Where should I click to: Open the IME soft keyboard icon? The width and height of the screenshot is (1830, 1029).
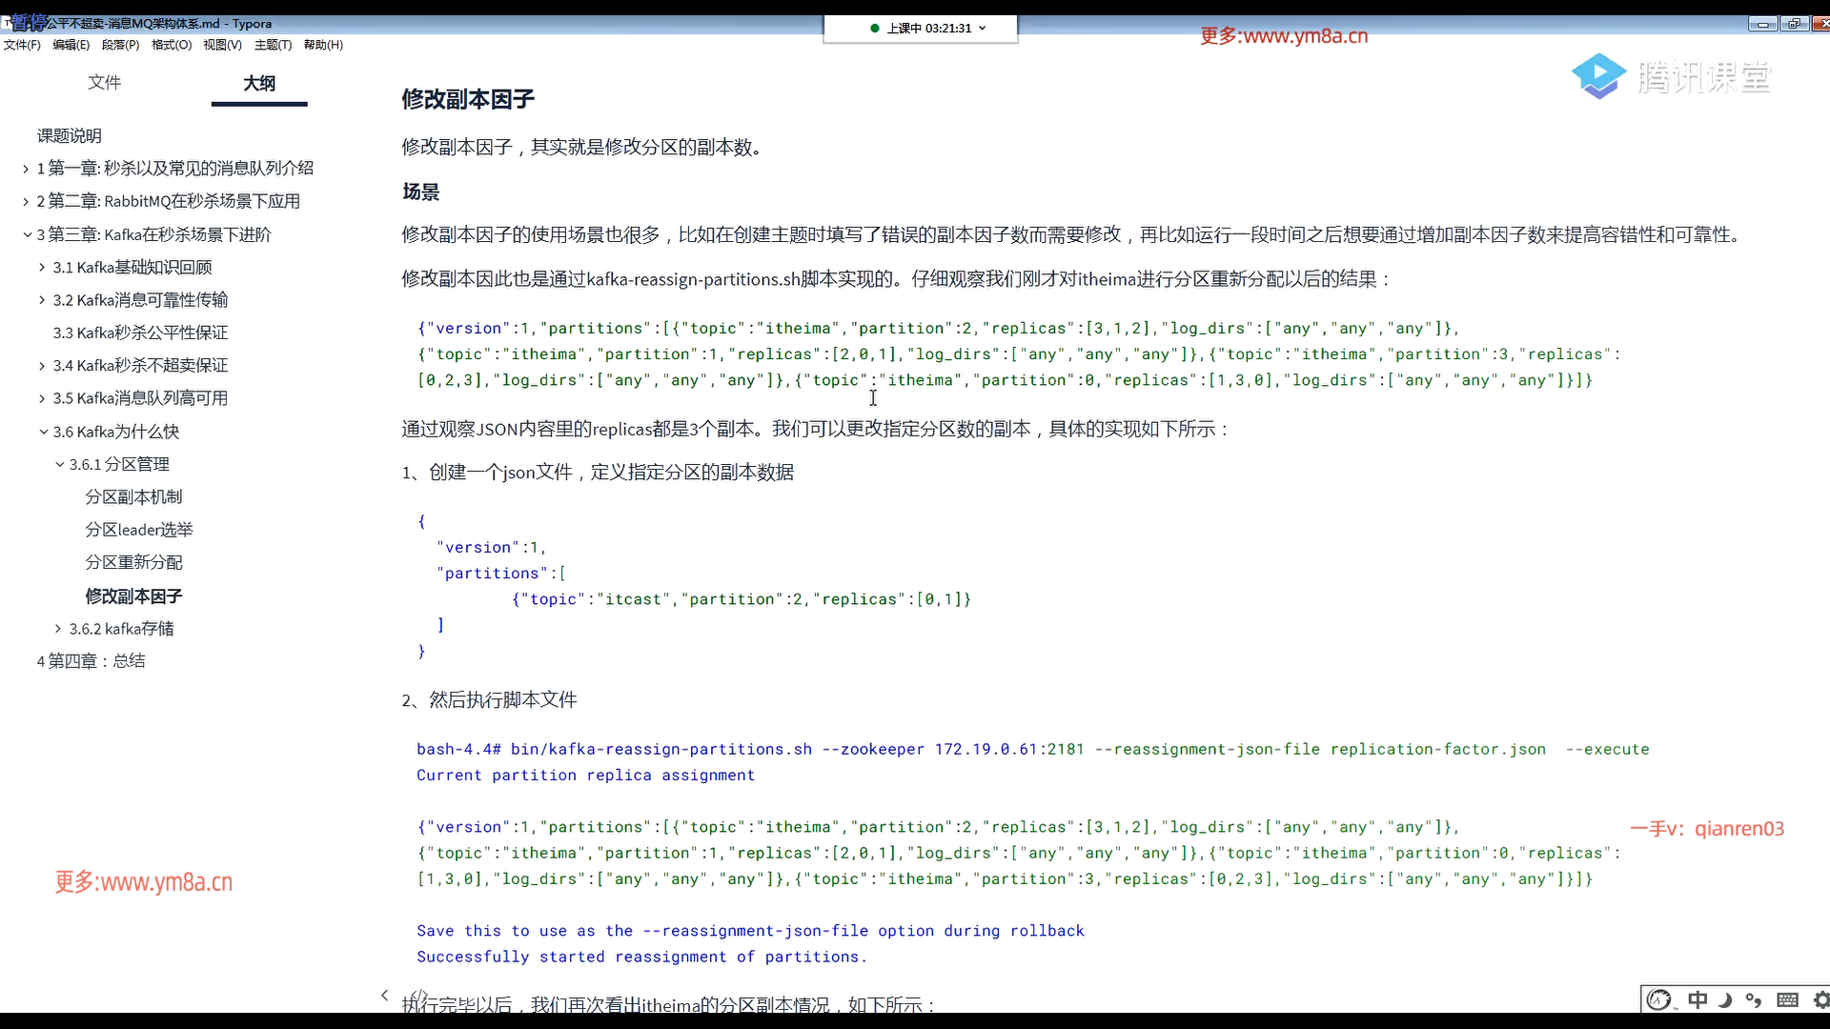pyautogui.click(x=1787, y=999)
